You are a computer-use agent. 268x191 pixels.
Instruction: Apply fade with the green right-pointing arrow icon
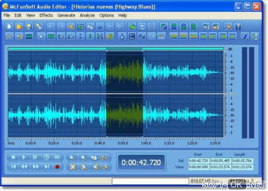coord(213,37)
